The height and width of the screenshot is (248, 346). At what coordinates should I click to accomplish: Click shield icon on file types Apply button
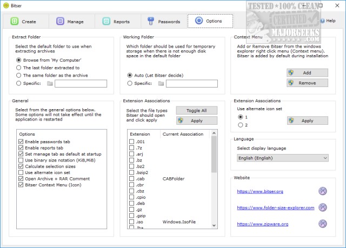click(x=181, y=120)
